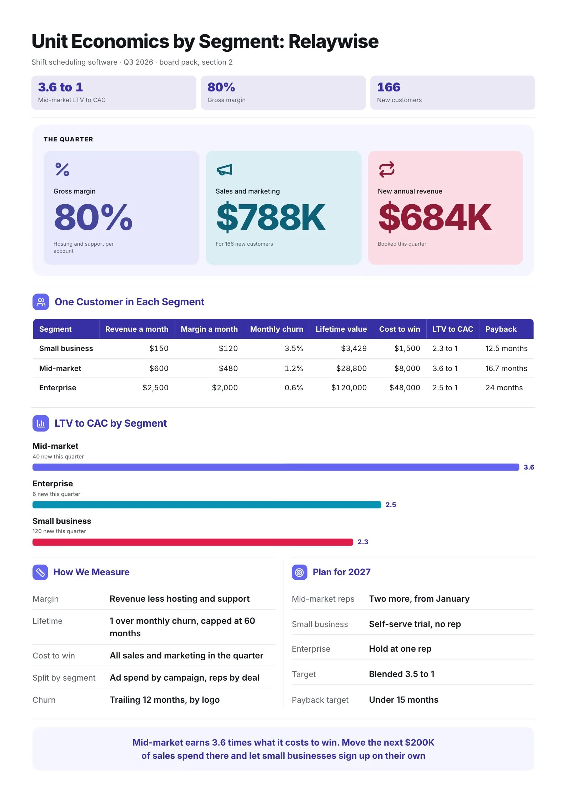567x802 pixels.
Task: Click the target icon beside Plan for 2027
Action: point(300,572)
